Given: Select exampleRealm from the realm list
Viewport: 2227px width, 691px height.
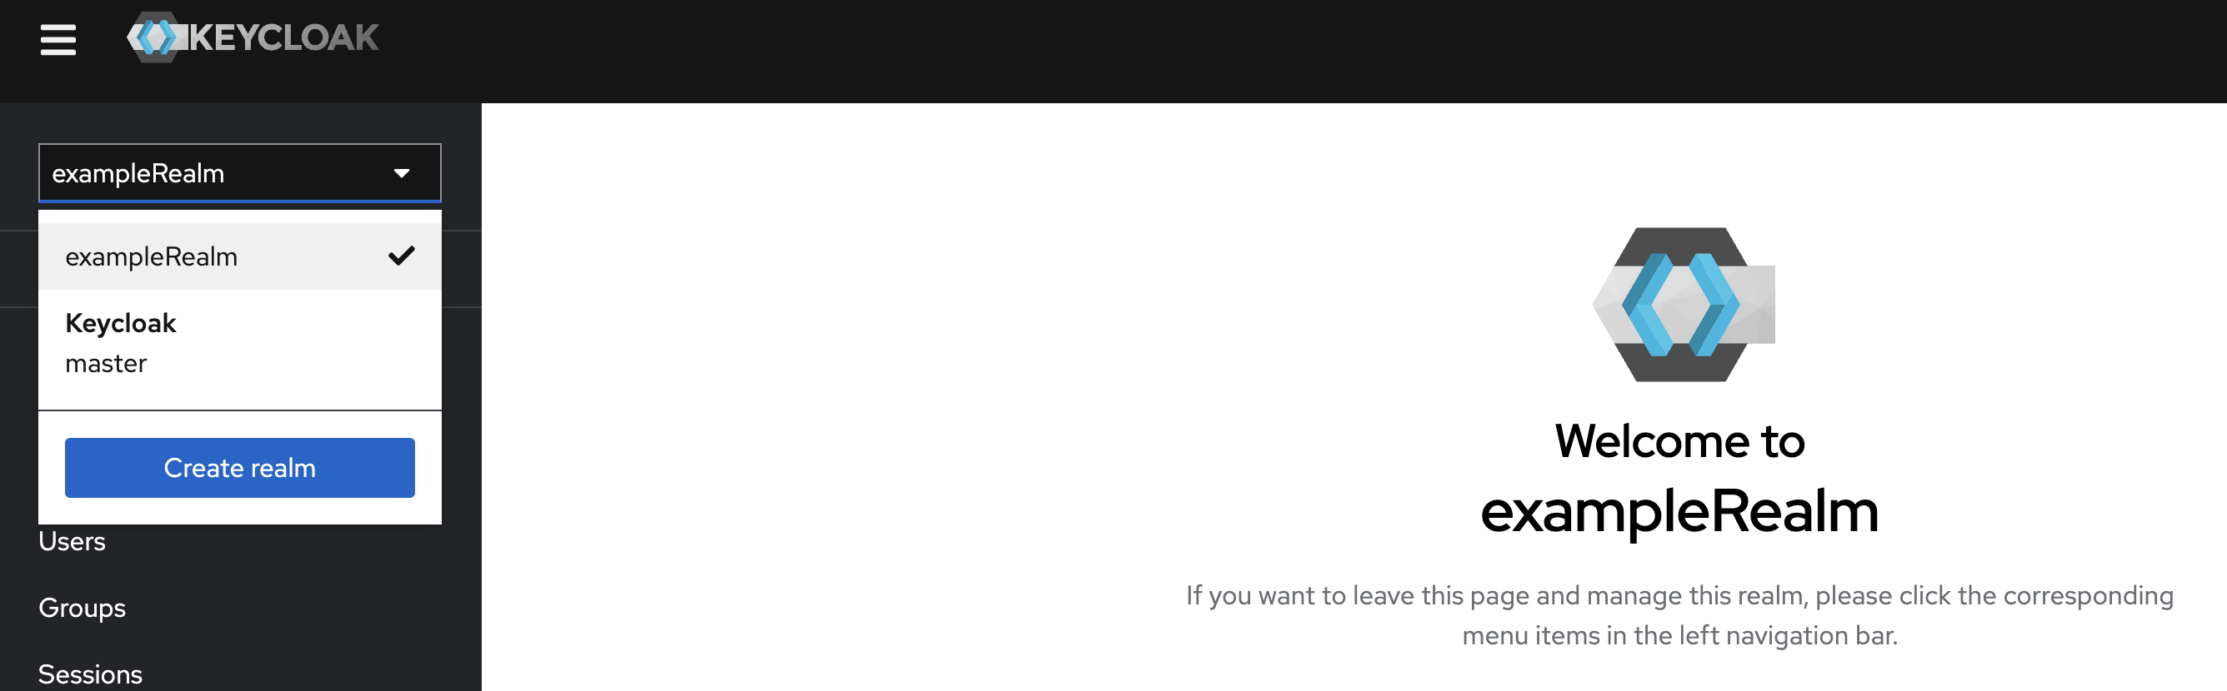Looking at the screenshot, I should tap(239, 256).
